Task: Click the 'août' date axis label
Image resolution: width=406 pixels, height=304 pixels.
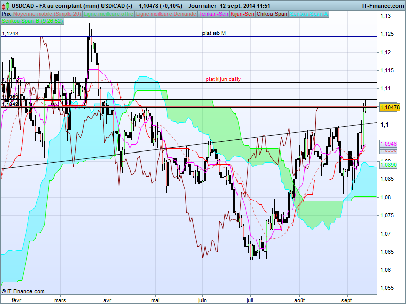Action: pos(300,300)
